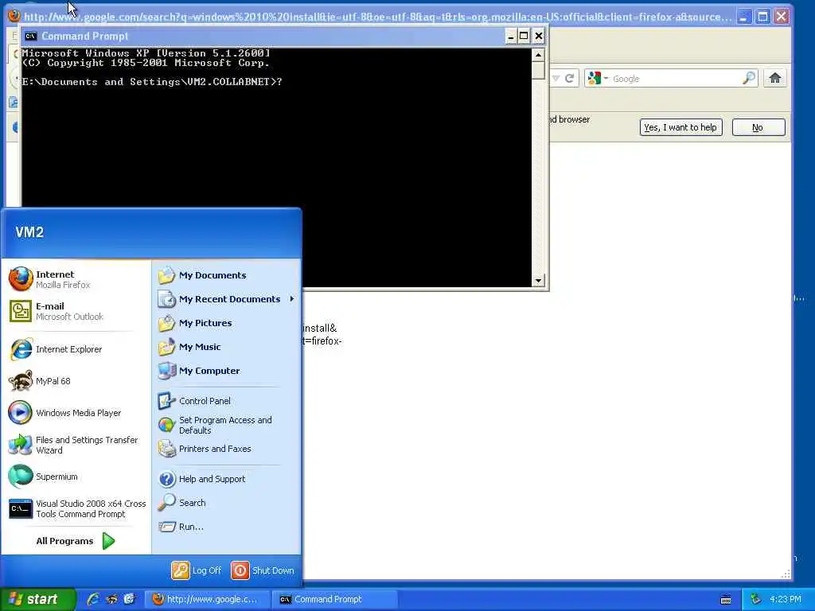Image resolution: width=815 pixels, height=611 pixels.
Task: Click the search magnifier icon in Firefox
Action: [748, 79]
